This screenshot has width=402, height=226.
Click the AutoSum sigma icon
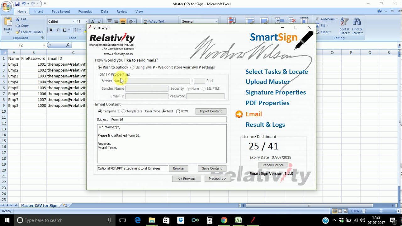pos(318,19)
